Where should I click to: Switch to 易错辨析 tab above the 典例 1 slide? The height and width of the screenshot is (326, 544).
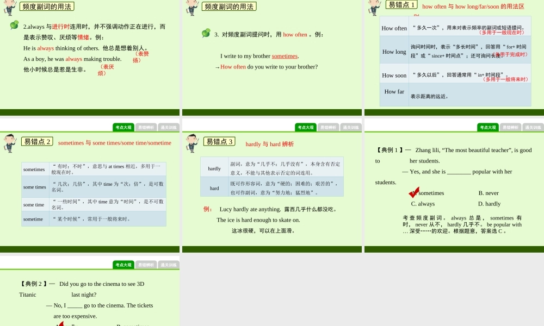click(510, 128)
